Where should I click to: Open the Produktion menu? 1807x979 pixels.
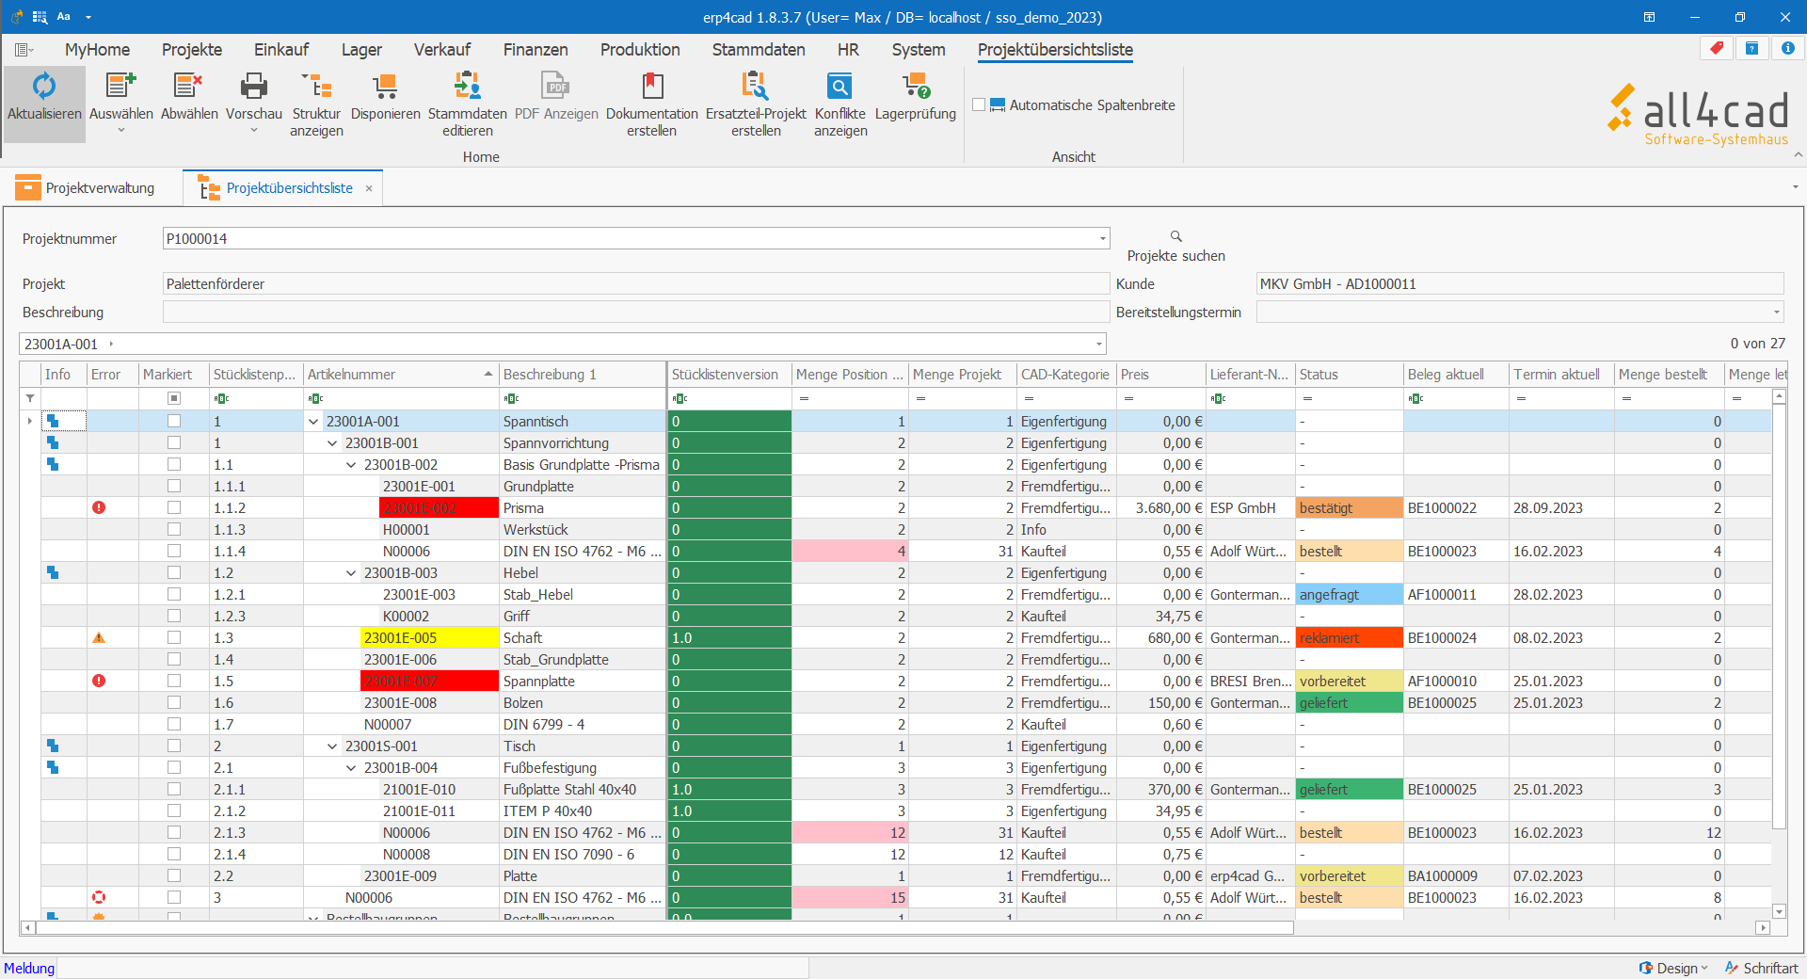[x=640, y=50]
